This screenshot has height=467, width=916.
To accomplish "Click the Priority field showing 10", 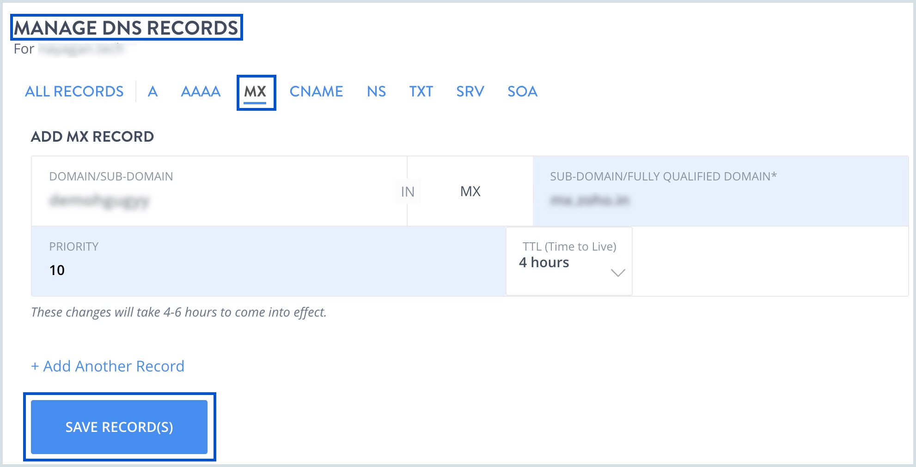I will 268,269.
